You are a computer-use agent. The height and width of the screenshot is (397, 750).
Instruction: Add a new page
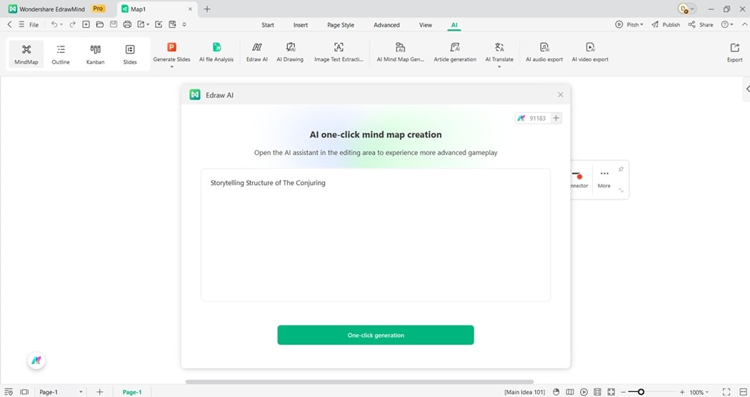point(99,392)
